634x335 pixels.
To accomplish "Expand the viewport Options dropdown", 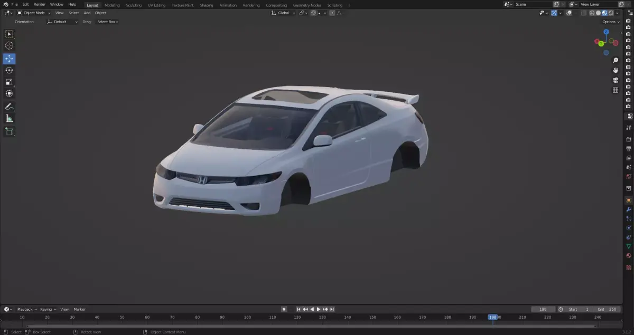I will tap(611, 22).
